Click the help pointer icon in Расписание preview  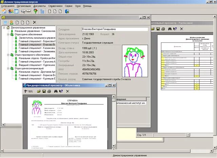(x=175, y=29)
